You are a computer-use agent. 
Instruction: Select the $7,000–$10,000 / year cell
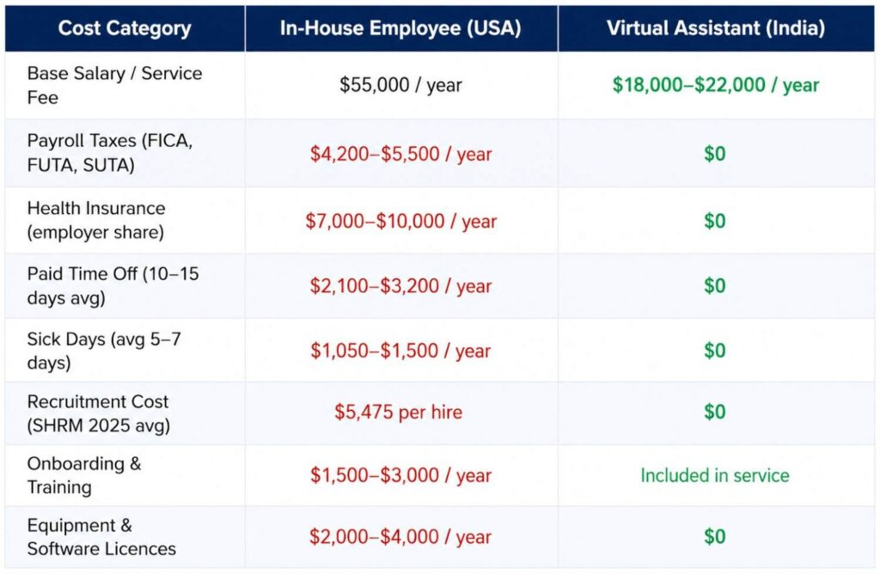coord(400,221)
